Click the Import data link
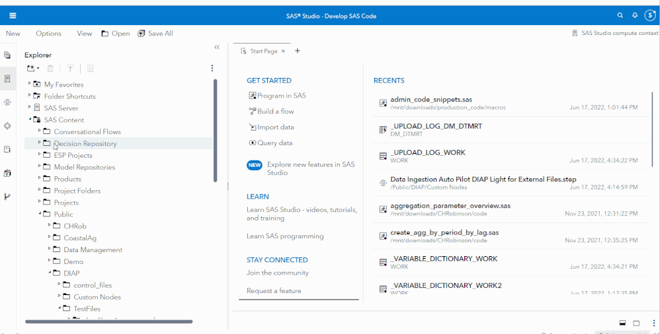The height and width of the screenshot is (334, 660). pyautogui.click(x=275, y=127)
